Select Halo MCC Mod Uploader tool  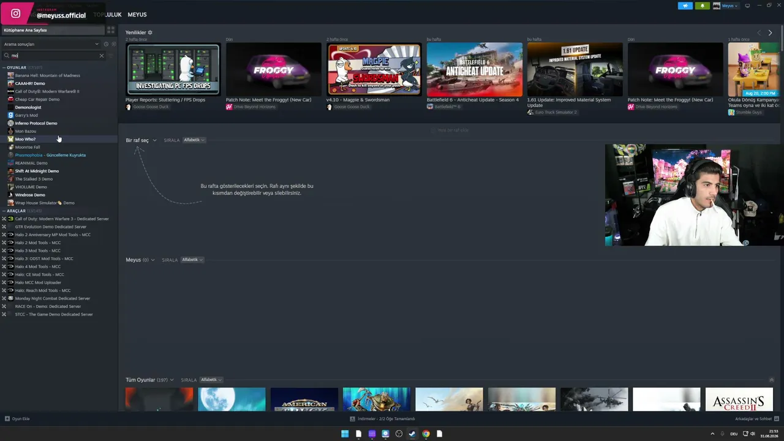click(38, 282)
